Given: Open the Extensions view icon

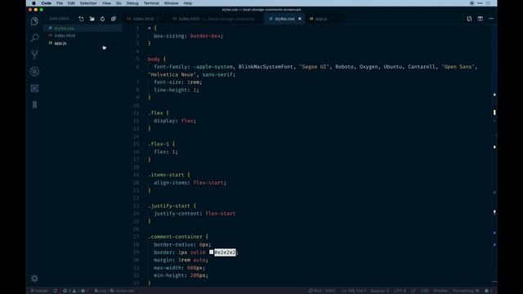Looking at the screenshot, I should pyautogui.click(x=34, y=88).
